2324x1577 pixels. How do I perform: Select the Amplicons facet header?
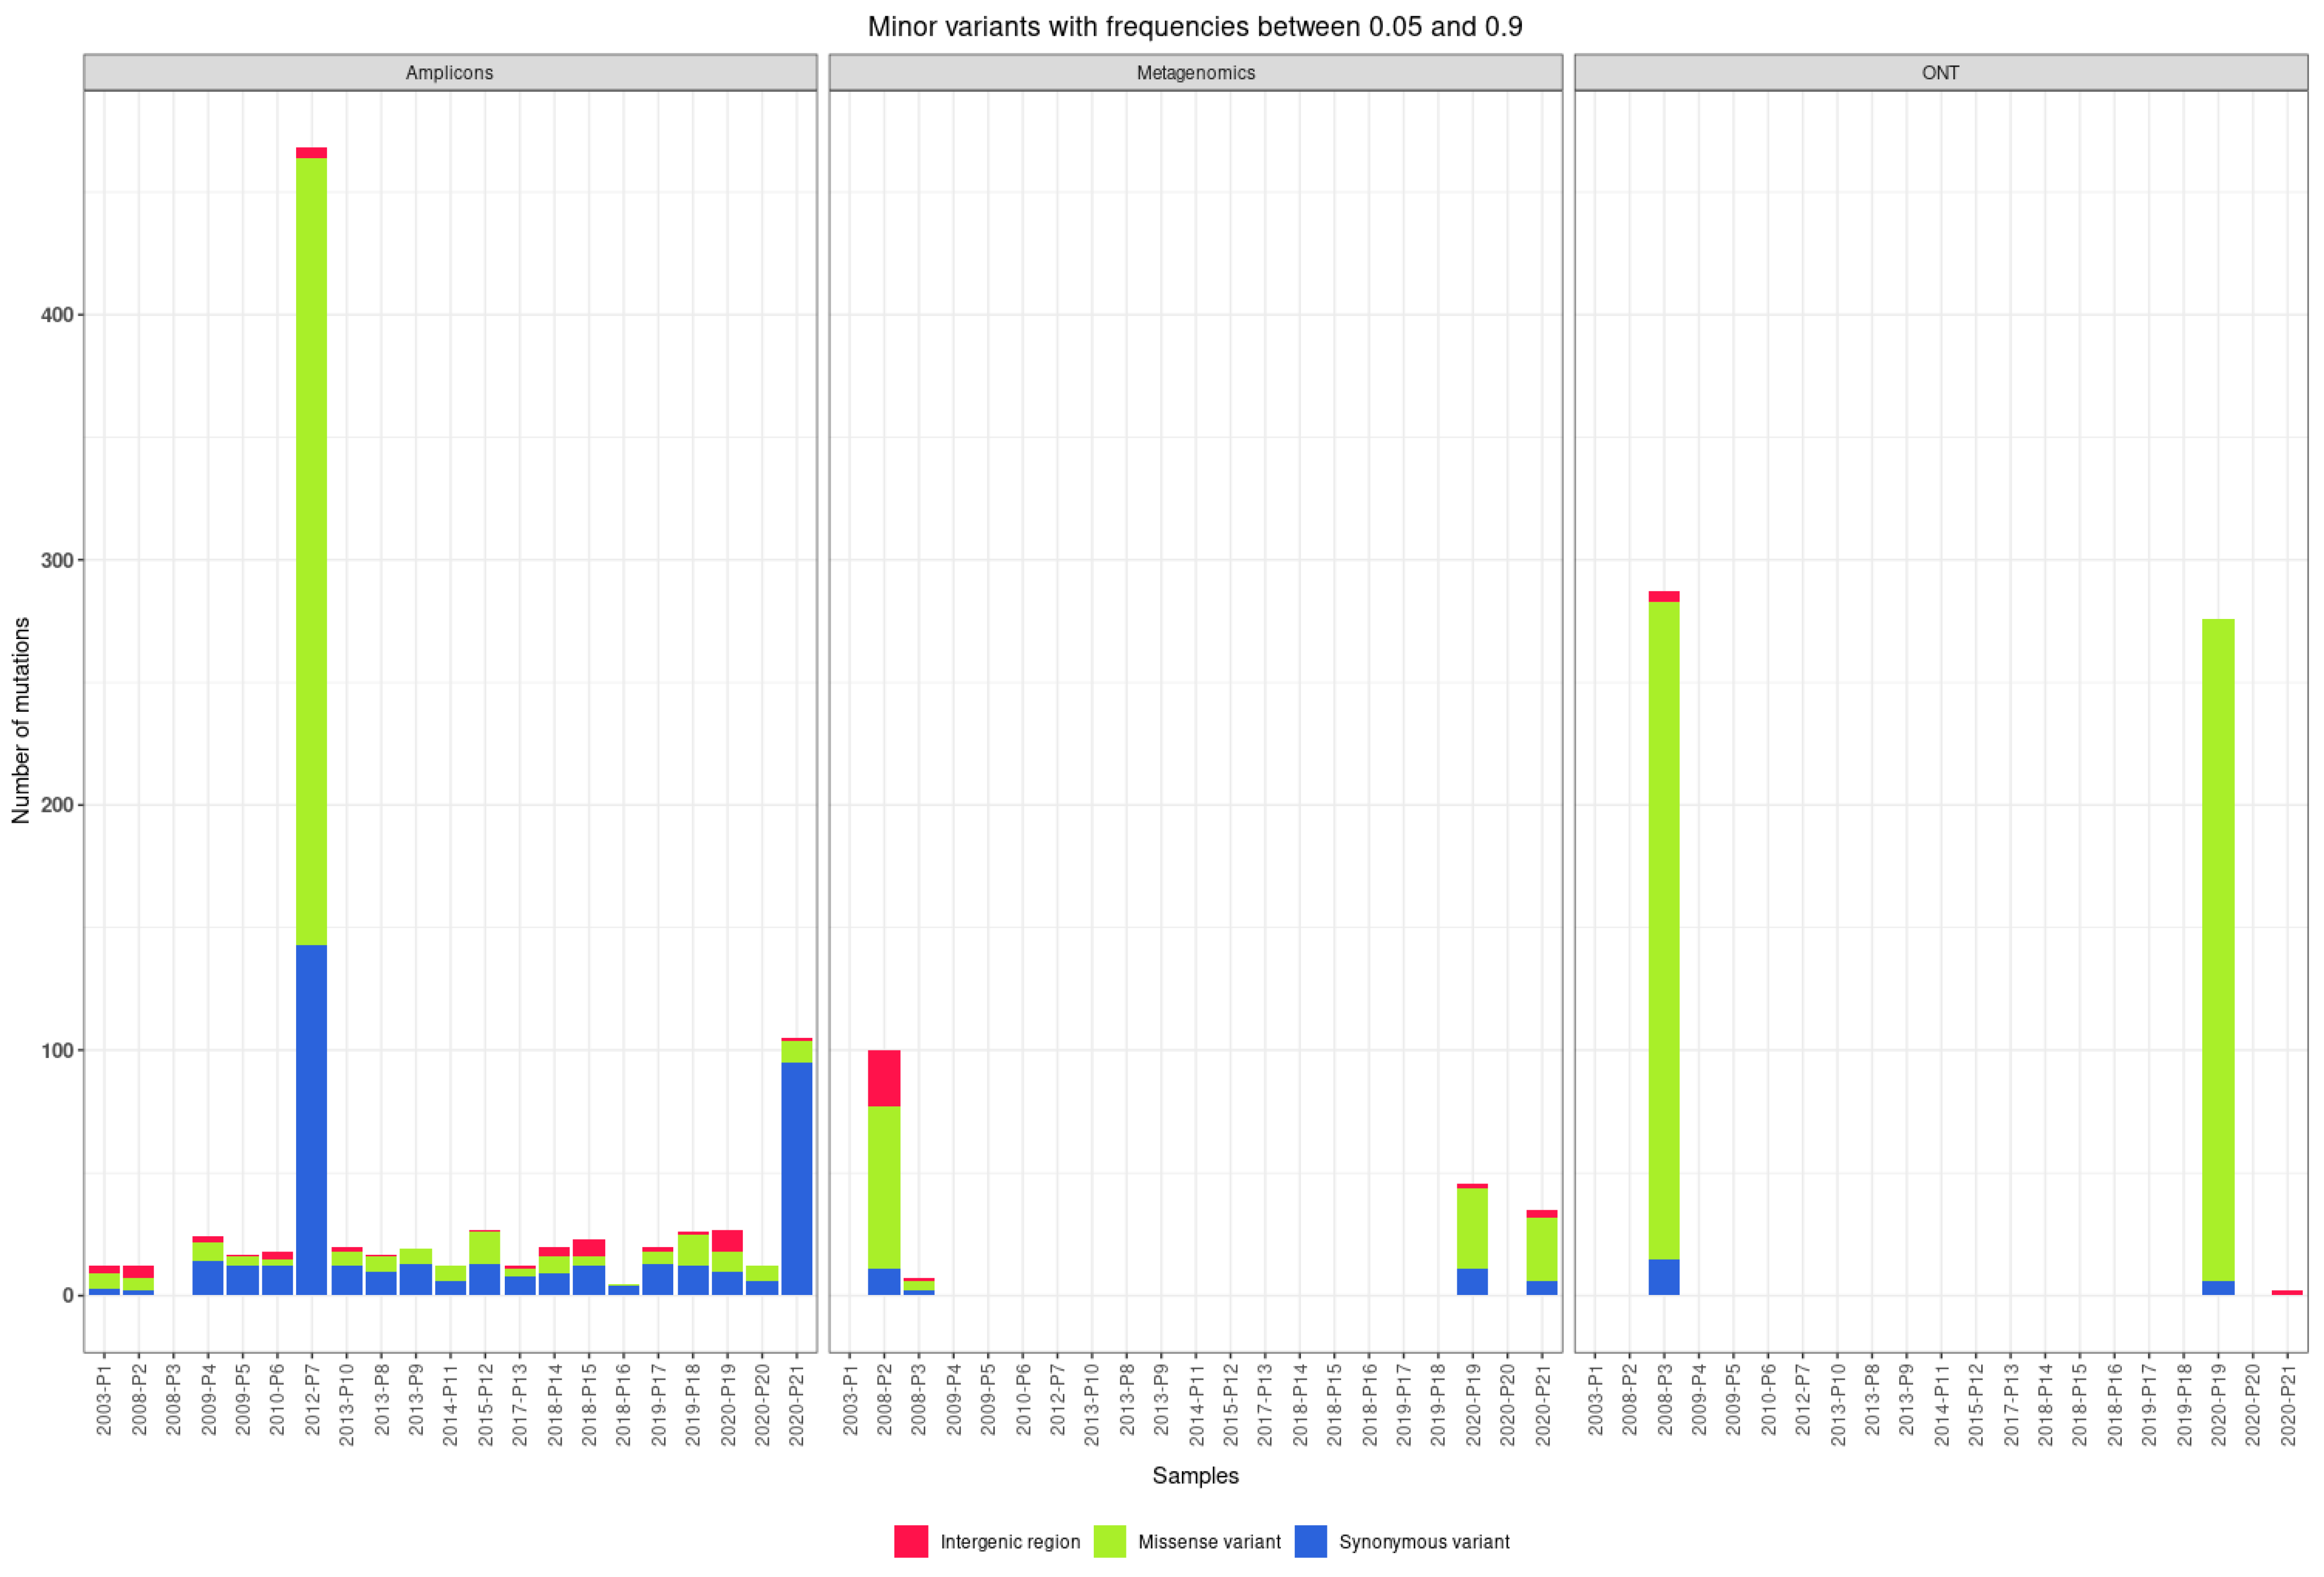click(449, 73)
